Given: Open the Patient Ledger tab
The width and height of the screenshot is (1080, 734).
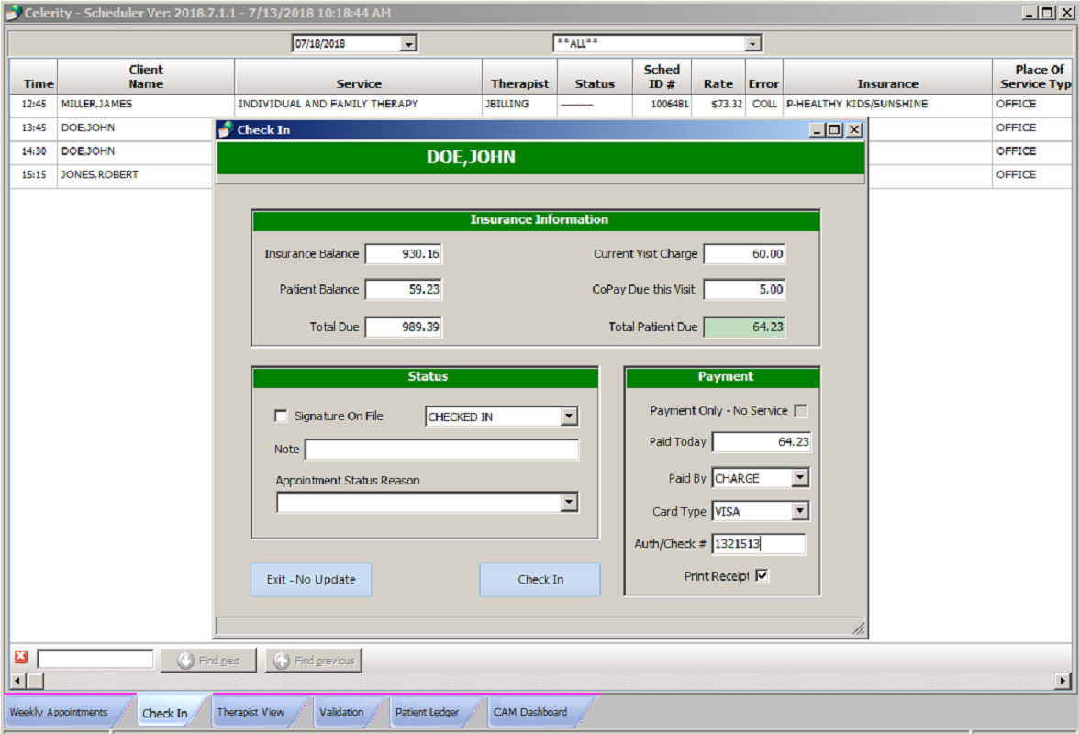Looking at the screenshot, I should point(427,712).
